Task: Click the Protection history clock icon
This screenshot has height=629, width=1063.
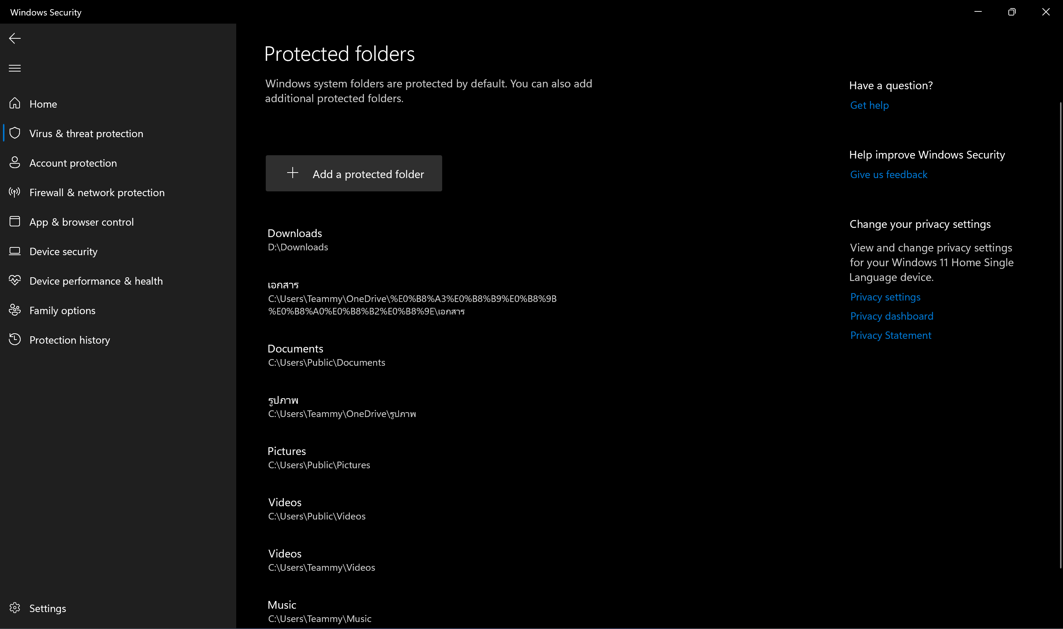Action: click(x=15, y=340)
